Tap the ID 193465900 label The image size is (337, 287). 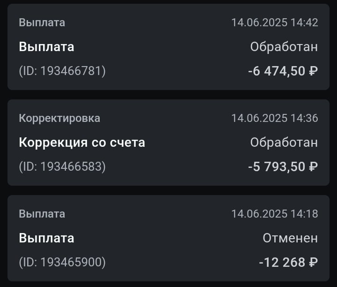[62, 262]
